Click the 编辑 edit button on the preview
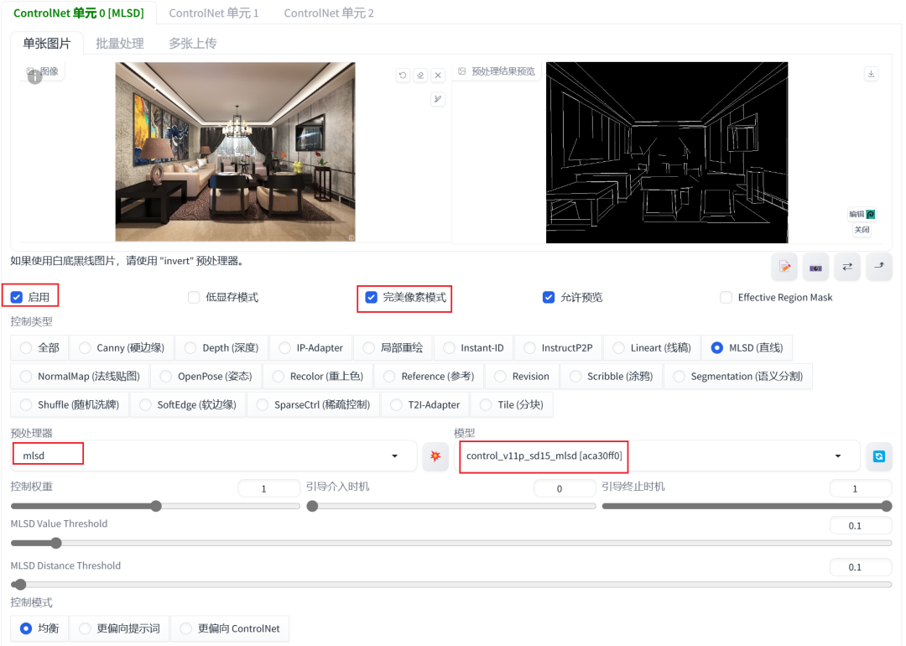Image resolution: width=906 pixels, height=646 pixels. [x=862, y=215]
